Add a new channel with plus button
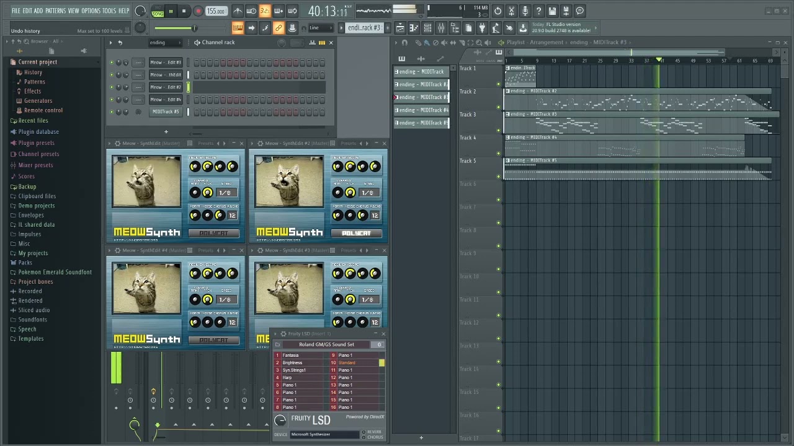 (x=166, y=131)
